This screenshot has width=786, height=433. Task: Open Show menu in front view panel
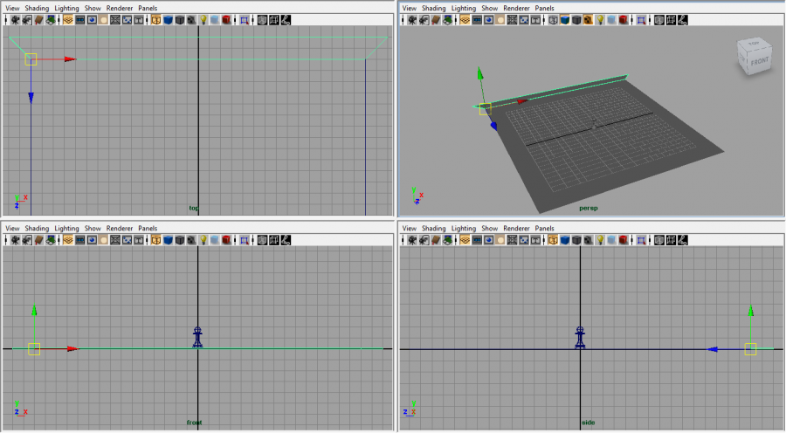tap(93, 228)
